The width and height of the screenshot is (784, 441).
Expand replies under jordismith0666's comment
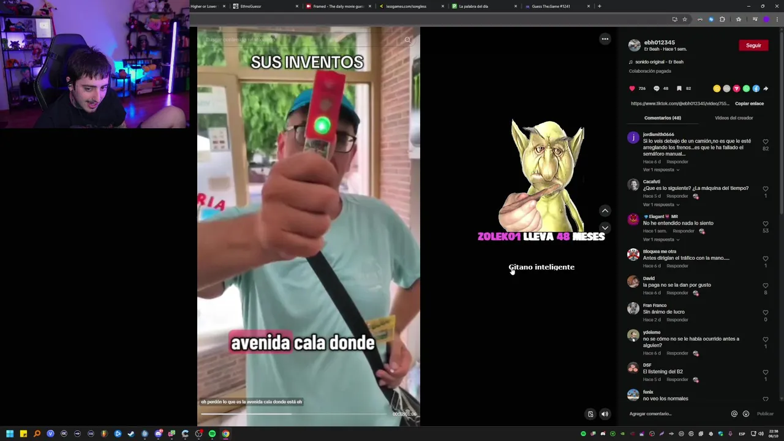(661, 170)
